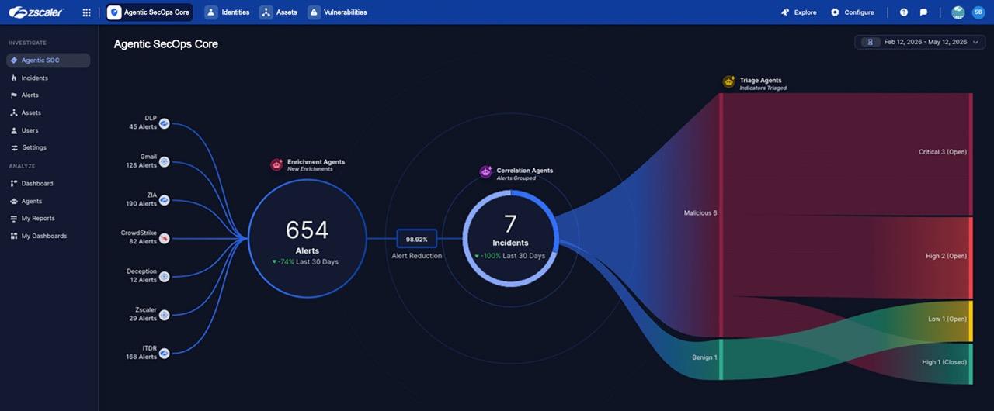Open Alerts in the sidebar

(48, 95)
